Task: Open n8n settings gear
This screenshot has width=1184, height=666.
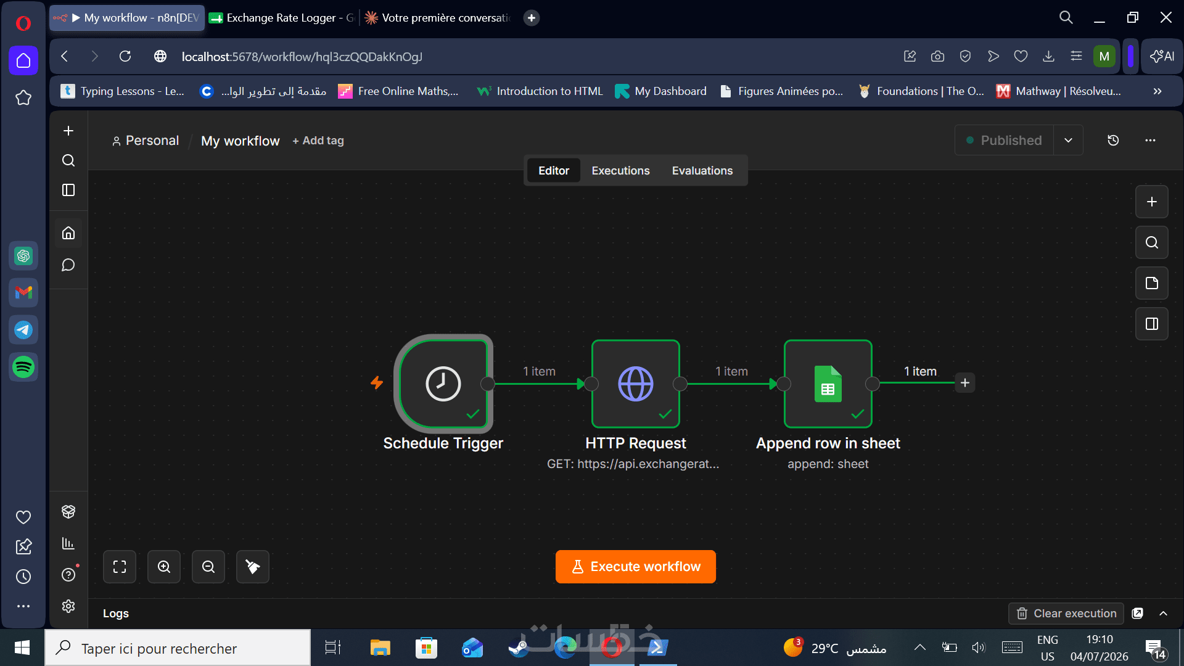Action: click(68, 606)
